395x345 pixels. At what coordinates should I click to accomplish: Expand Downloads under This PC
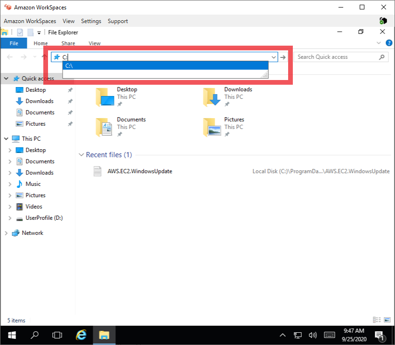click(10, 173)
